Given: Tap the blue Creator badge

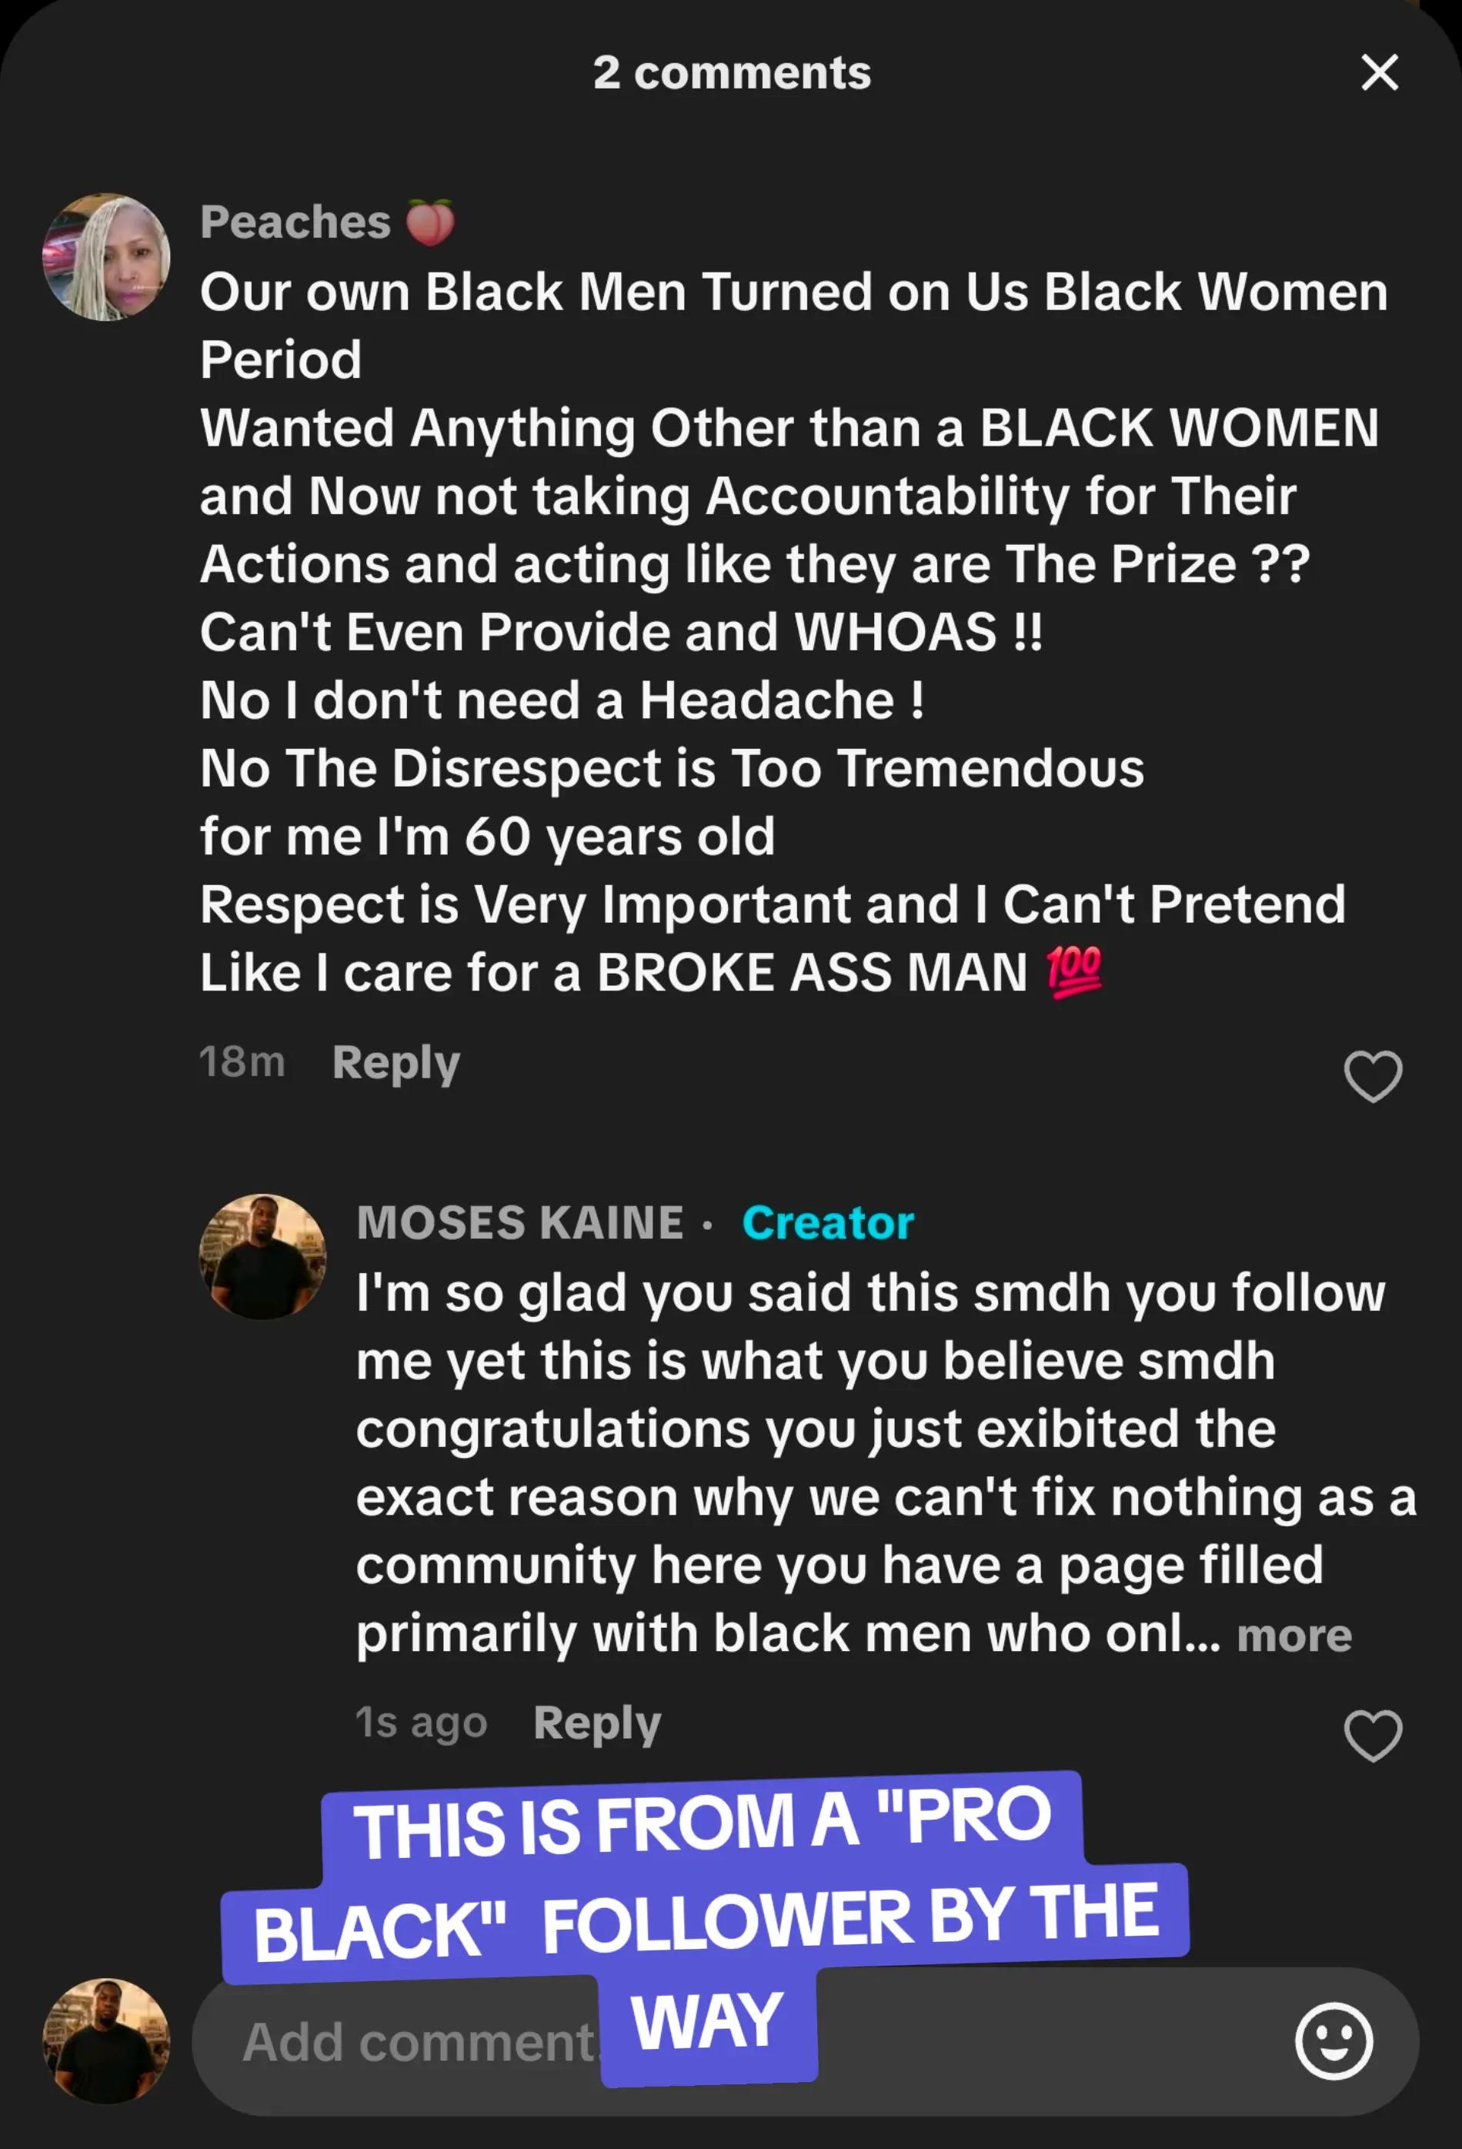Looking at the screenshot, I should click(827, 1222).
